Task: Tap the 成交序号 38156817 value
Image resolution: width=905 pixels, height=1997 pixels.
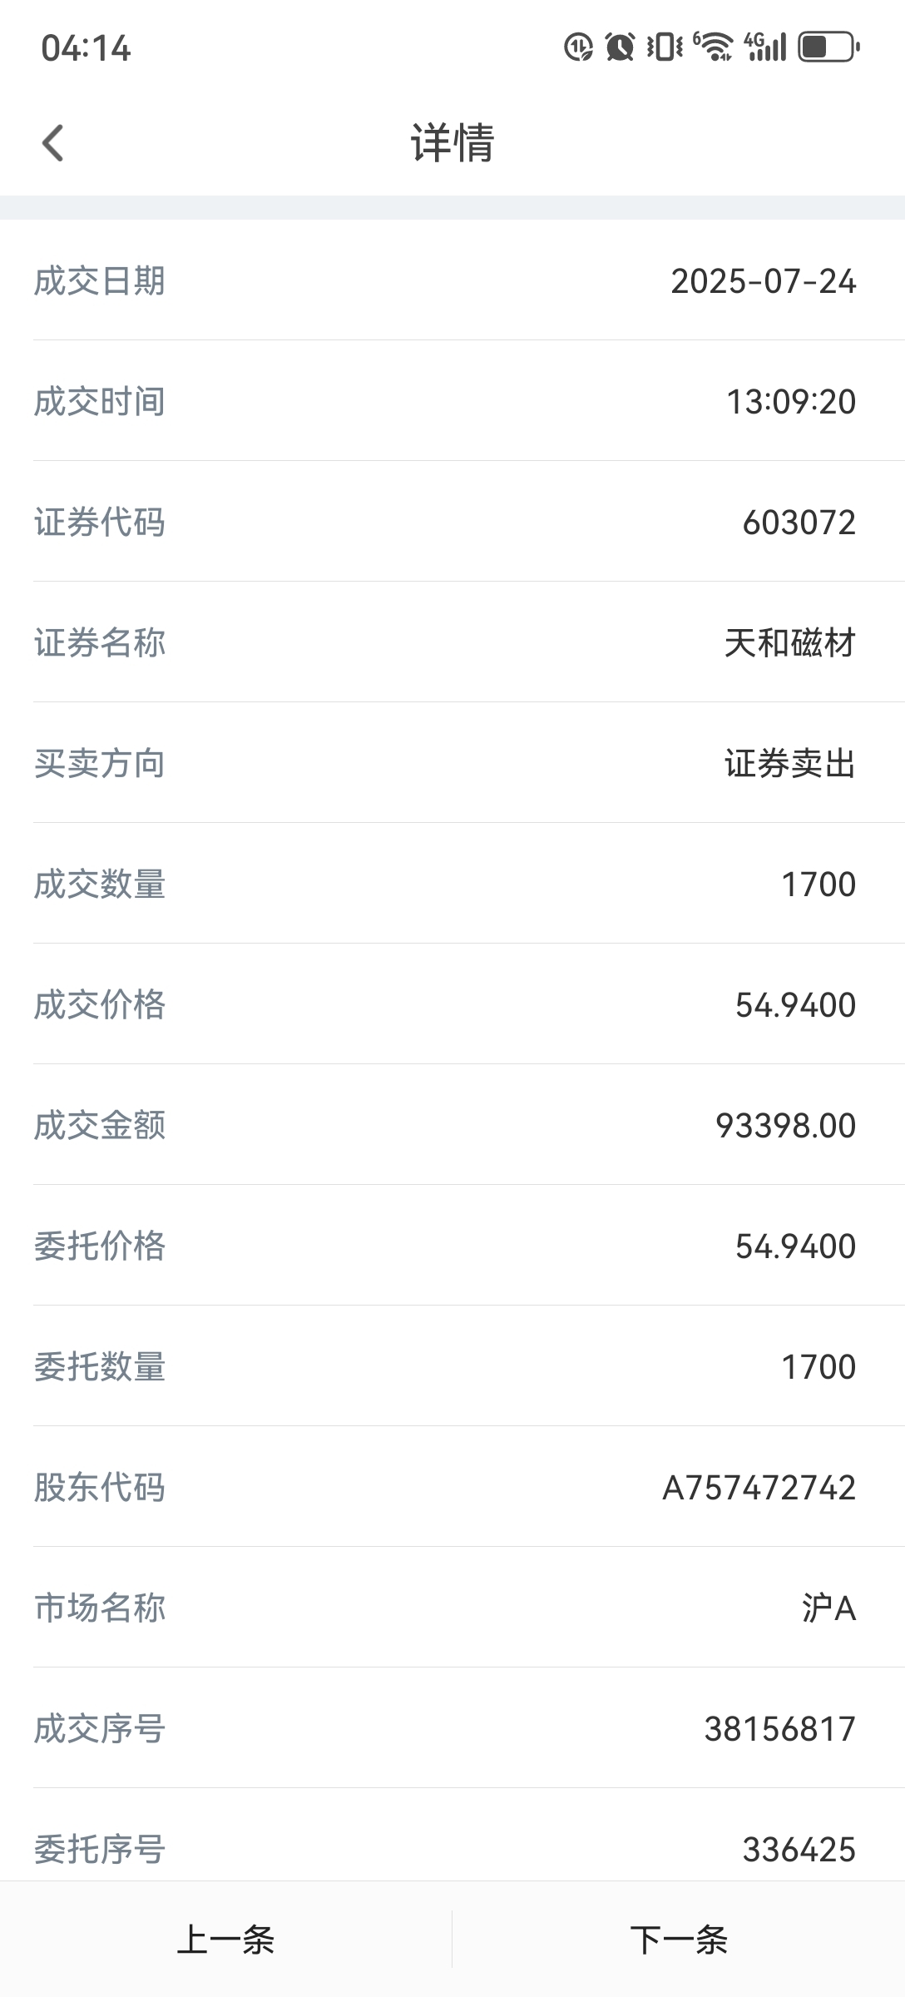Action: coord(780,1729)
